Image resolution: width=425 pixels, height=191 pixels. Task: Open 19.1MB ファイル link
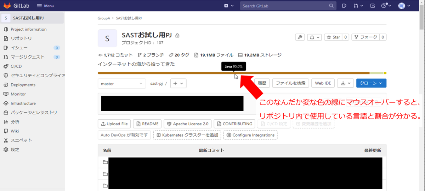(214, 55)
